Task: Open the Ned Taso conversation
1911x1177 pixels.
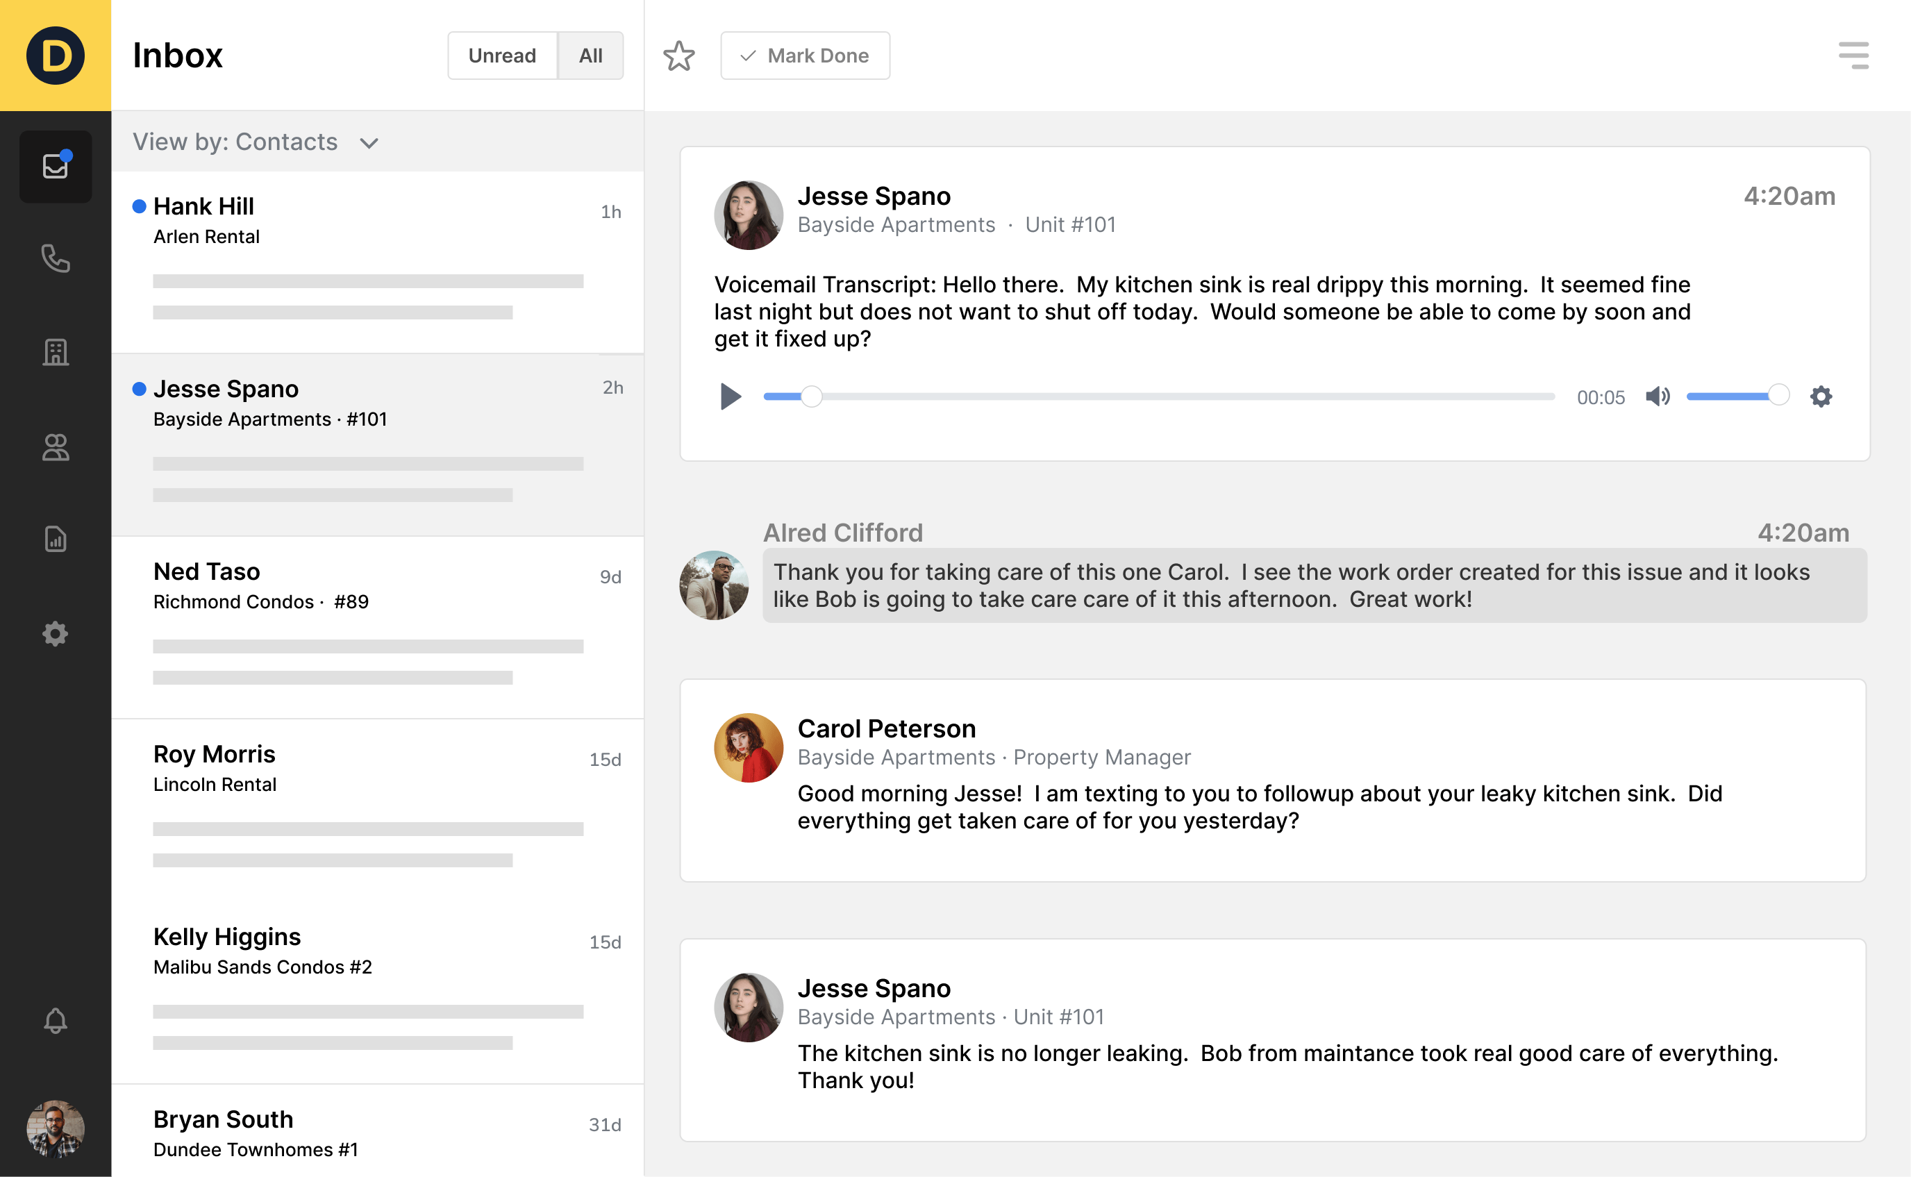Action: click(378, 628)
